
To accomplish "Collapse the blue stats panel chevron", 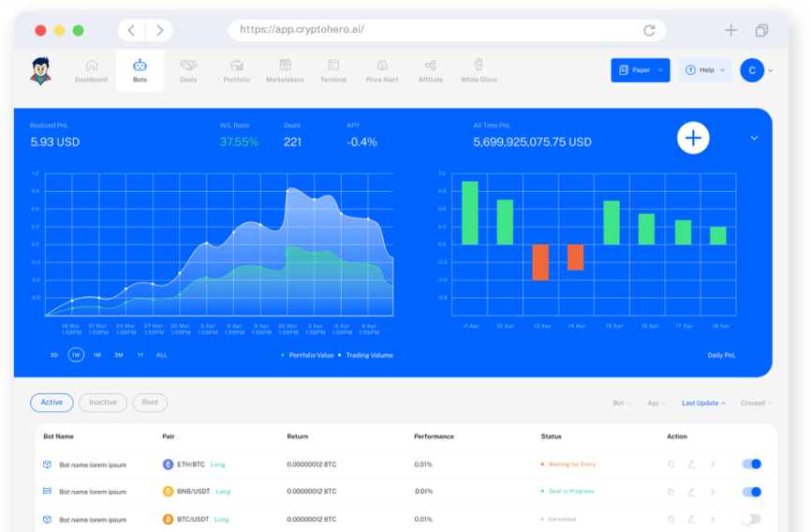I will [x=754, y=139].
